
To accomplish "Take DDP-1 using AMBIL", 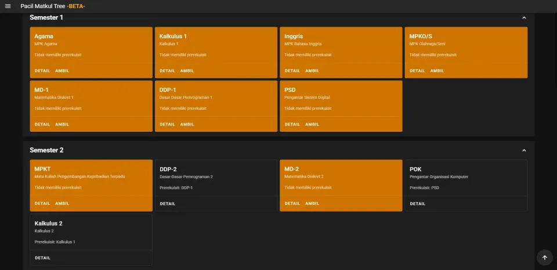I will [187, 124].
